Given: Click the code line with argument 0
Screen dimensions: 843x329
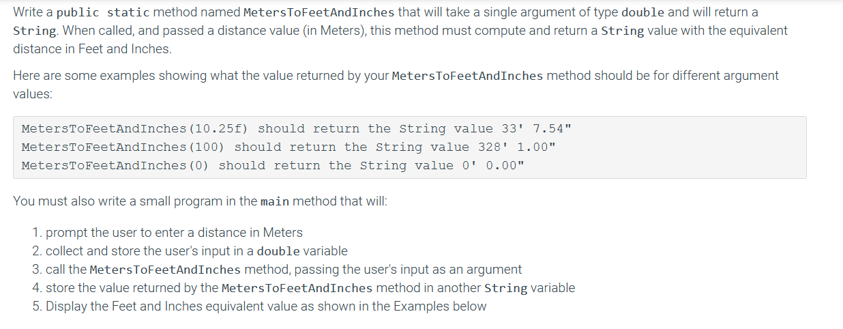Looking at the screenshot, I should click(x=273, y=165).
